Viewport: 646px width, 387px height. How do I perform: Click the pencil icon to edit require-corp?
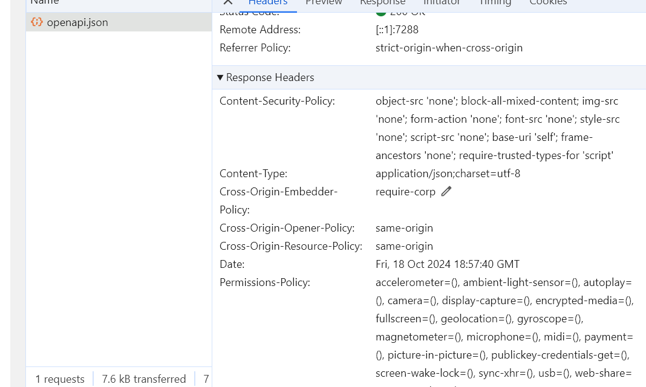[446, 192]
